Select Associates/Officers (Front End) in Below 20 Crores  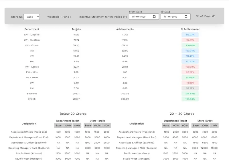(29, 132)
